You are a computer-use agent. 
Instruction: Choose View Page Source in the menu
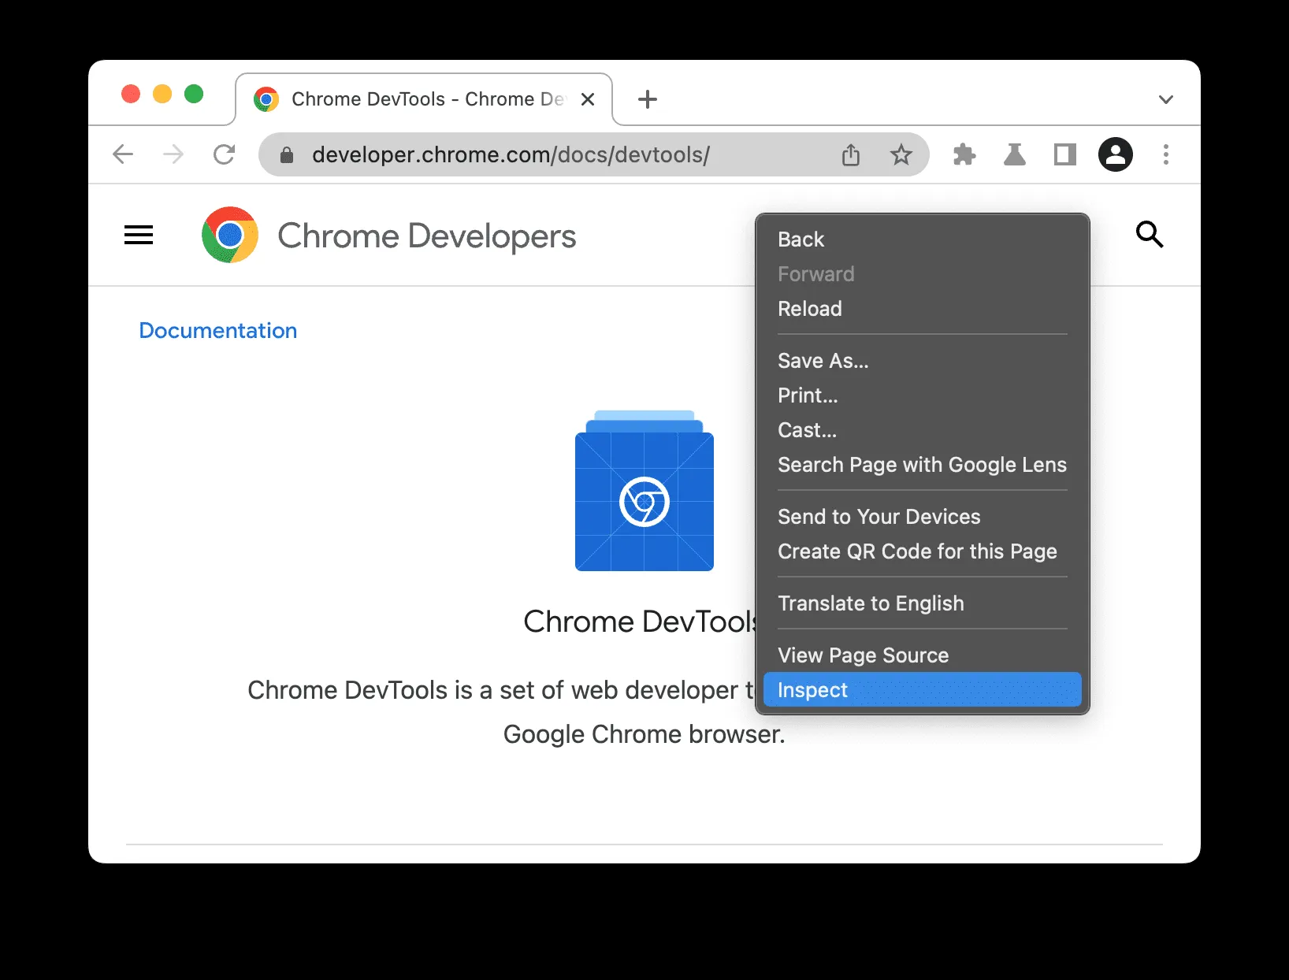(863, 655)
